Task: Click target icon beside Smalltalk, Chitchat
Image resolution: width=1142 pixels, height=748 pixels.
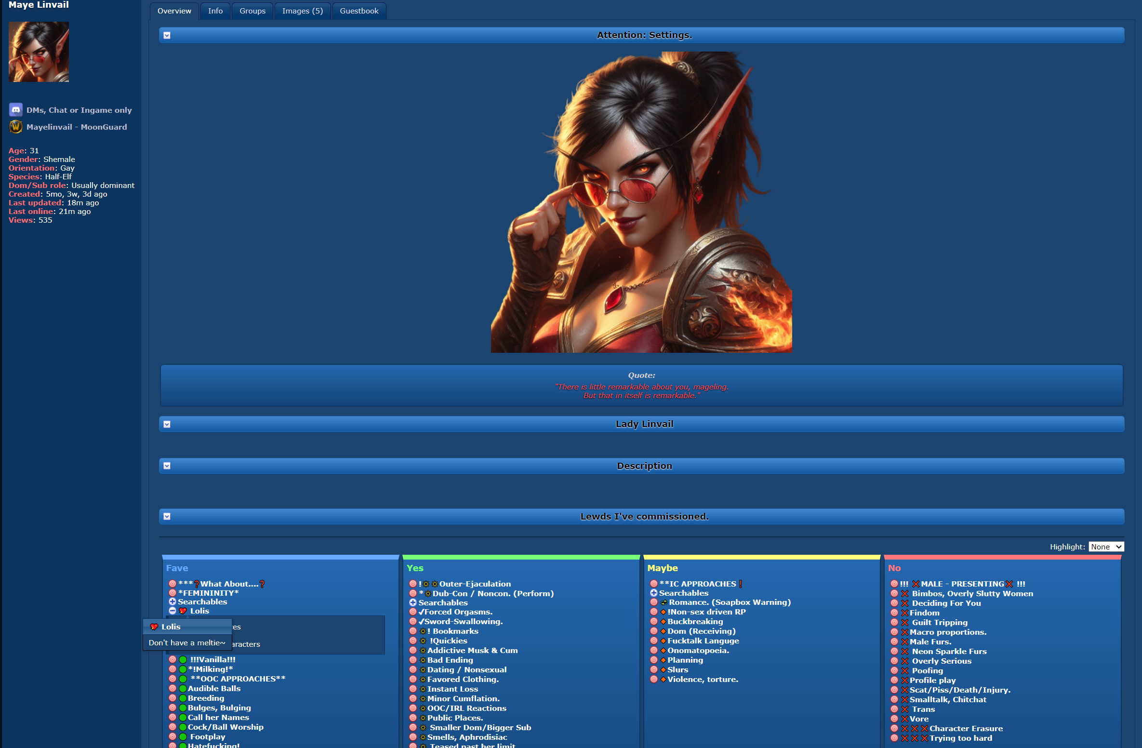Action: pos(894,699)
